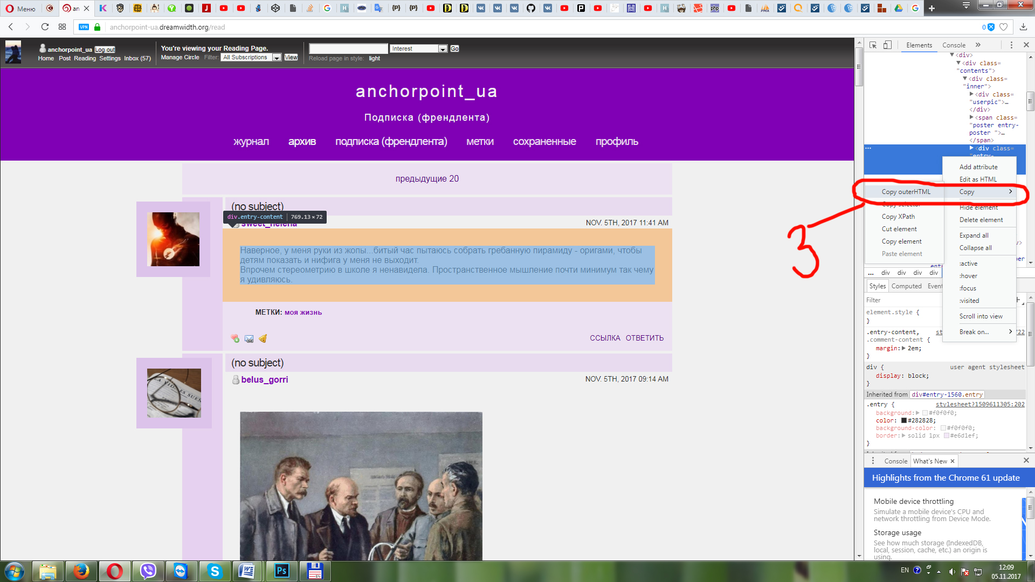The height and width of the screenshot is (582, 1035).
Task: Choose Edit as HTML in context menu
Action: 979,179
